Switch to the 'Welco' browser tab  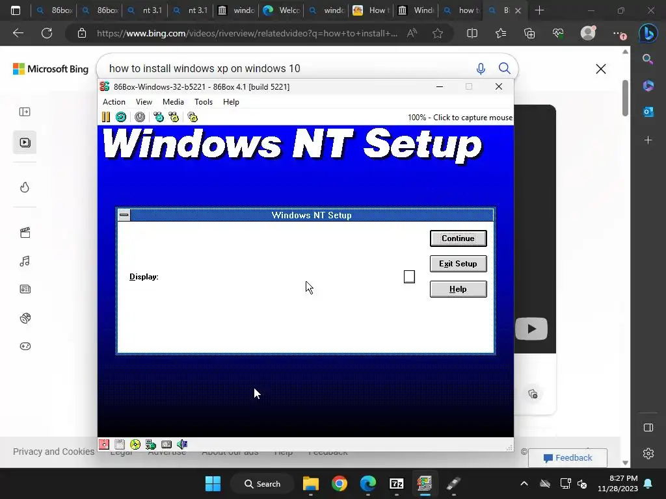click(x=282, y=10)
